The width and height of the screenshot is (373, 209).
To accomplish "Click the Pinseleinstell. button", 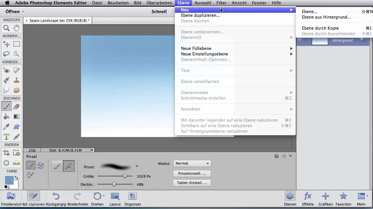I will point(192,174).
